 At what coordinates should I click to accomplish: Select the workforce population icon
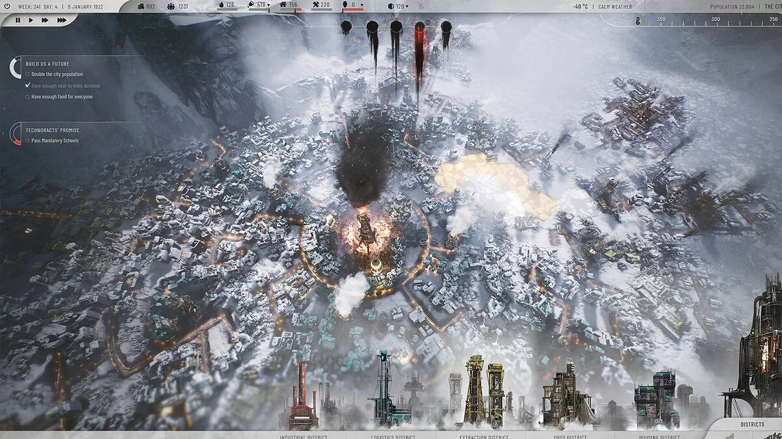click(171, 6)
